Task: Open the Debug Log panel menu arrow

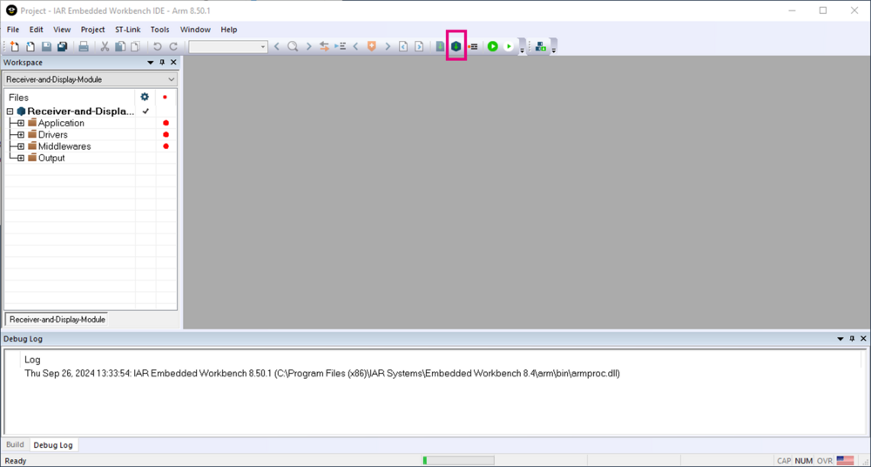Action: click(841, 339)
